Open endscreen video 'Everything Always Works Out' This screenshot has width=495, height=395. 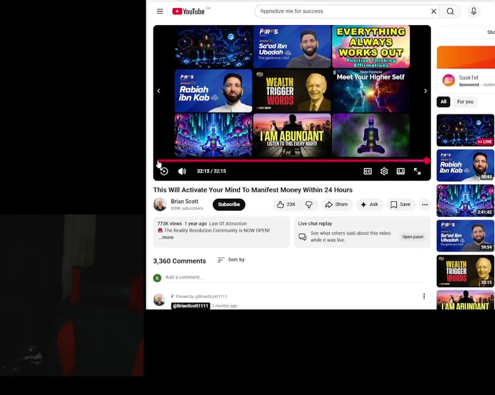(x=371, y=47)
